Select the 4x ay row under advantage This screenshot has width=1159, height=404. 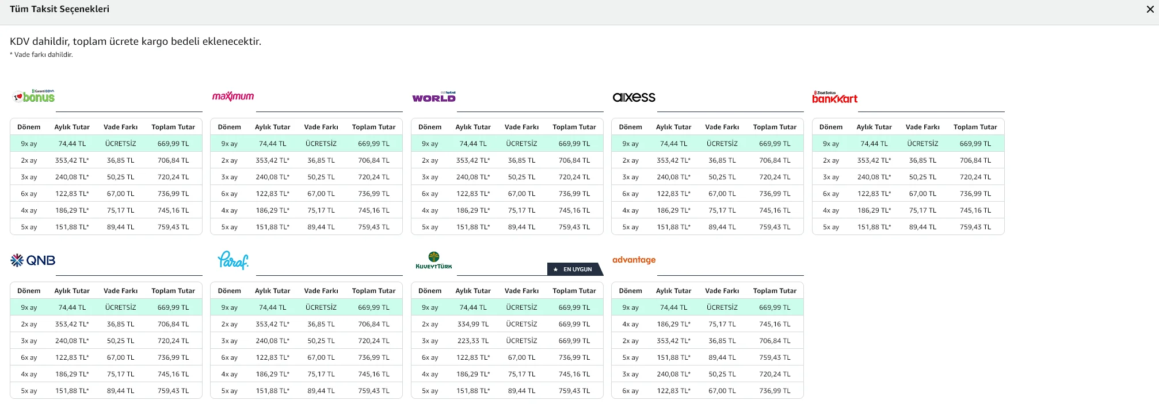pyautogui.click(x=707, y=324)
